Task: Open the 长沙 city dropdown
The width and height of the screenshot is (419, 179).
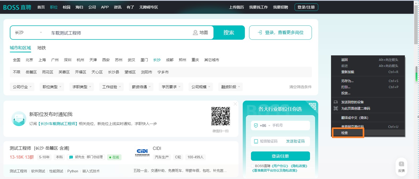Action: pos(29,33)
